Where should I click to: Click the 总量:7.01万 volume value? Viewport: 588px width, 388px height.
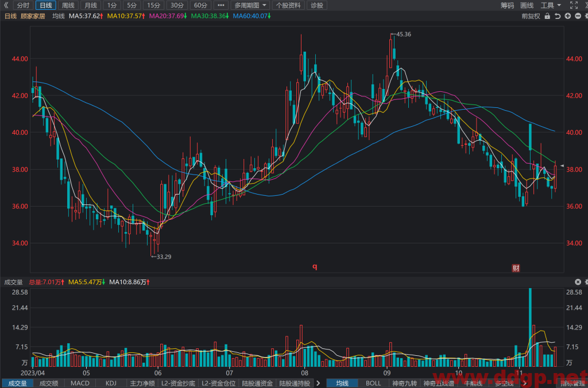(47, 282)
